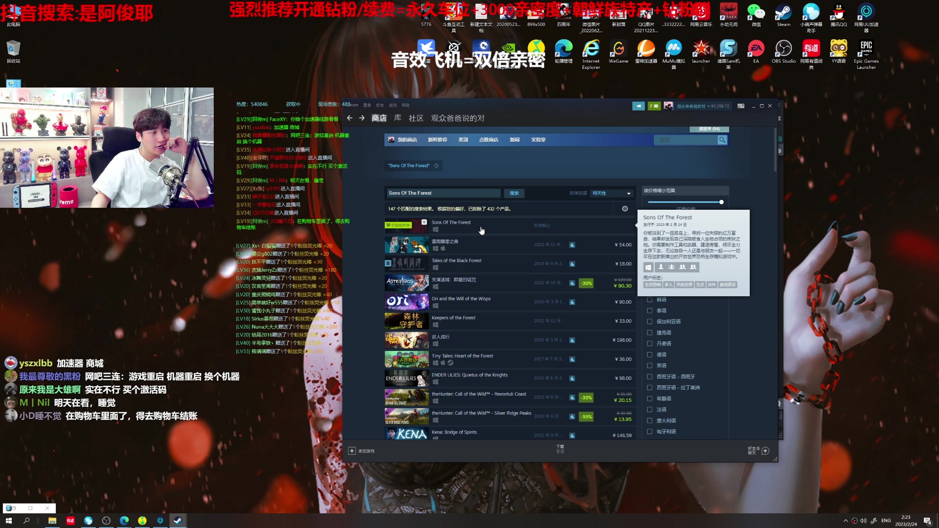This screenshot has height=528, width=939.
Task: Click volume icon in system tray
Action: (863, 521)
